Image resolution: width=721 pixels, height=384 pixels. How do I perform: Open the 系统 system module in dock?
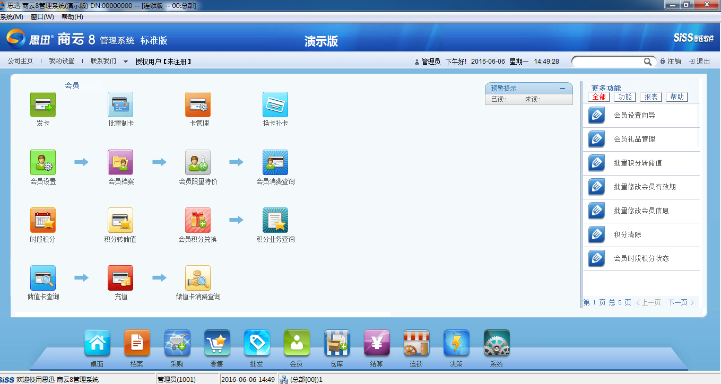click(497, 343)
